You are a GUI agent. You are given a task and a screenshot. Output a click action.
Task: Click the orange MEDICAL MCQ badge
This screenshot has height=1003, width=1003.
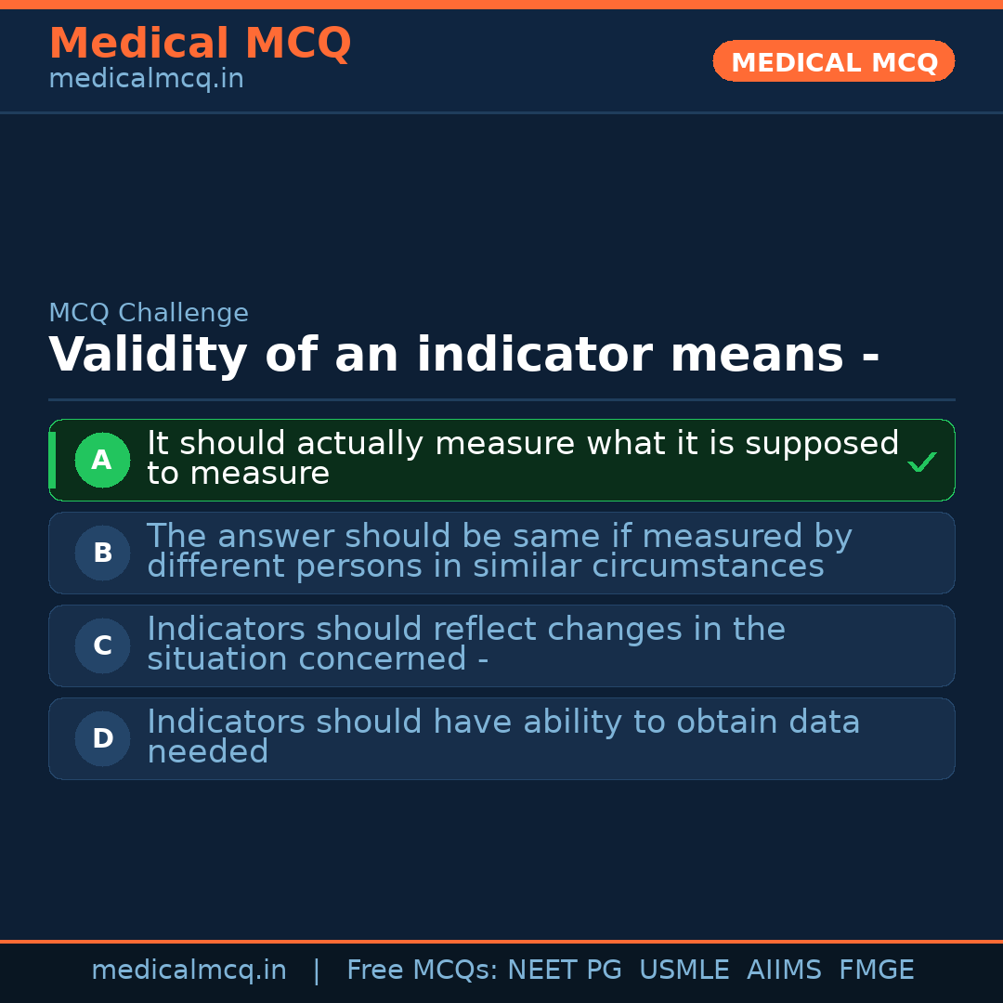click(833, 62)
